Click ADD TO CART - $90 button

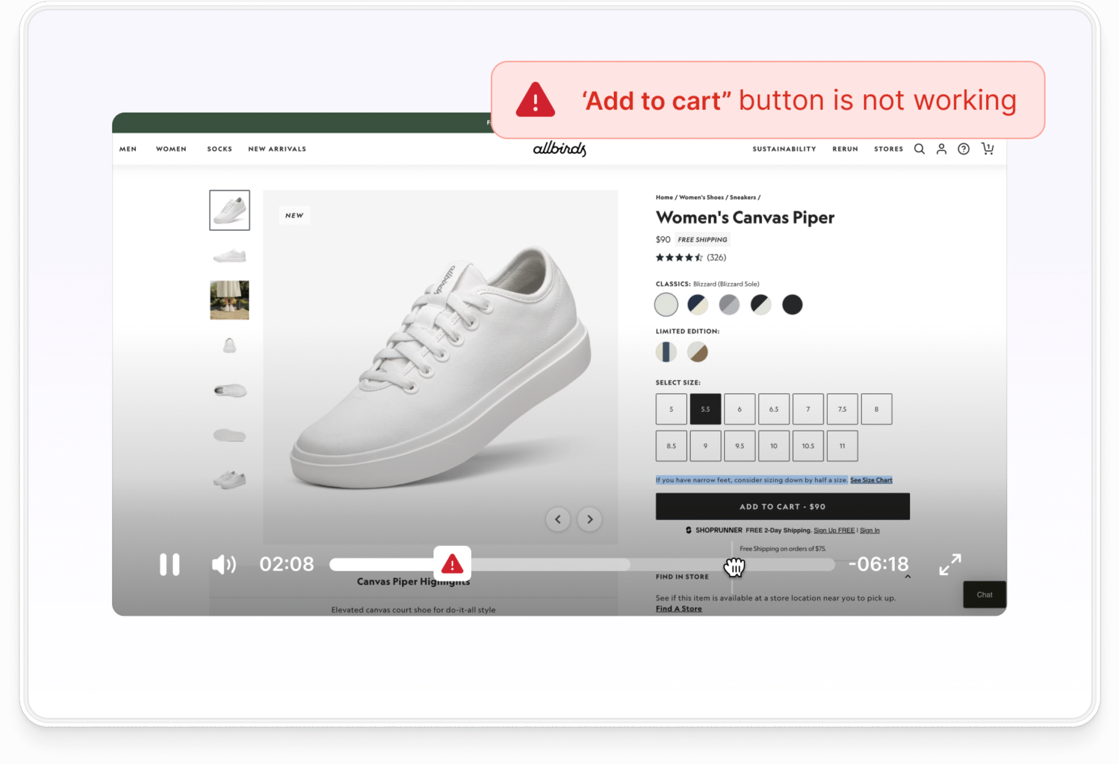(782, 506)
